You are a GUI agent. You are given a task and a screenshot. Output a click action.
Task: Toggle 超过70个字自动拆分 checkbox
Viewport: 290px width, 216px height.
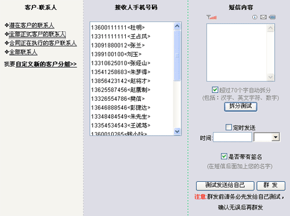[x=215, y=90]
